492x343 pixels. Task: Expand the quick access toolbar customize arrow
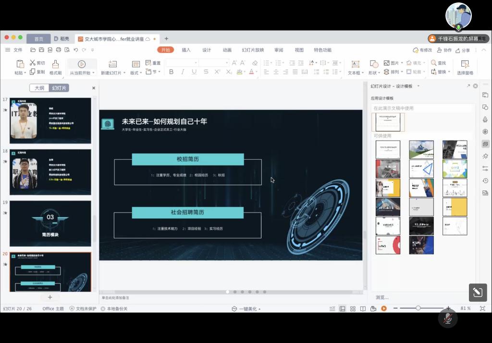coord(93,50)
